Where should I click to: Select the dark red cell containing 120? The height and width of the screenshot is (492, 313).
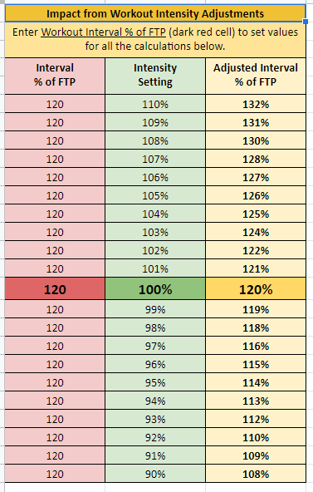tap(55, 289)
